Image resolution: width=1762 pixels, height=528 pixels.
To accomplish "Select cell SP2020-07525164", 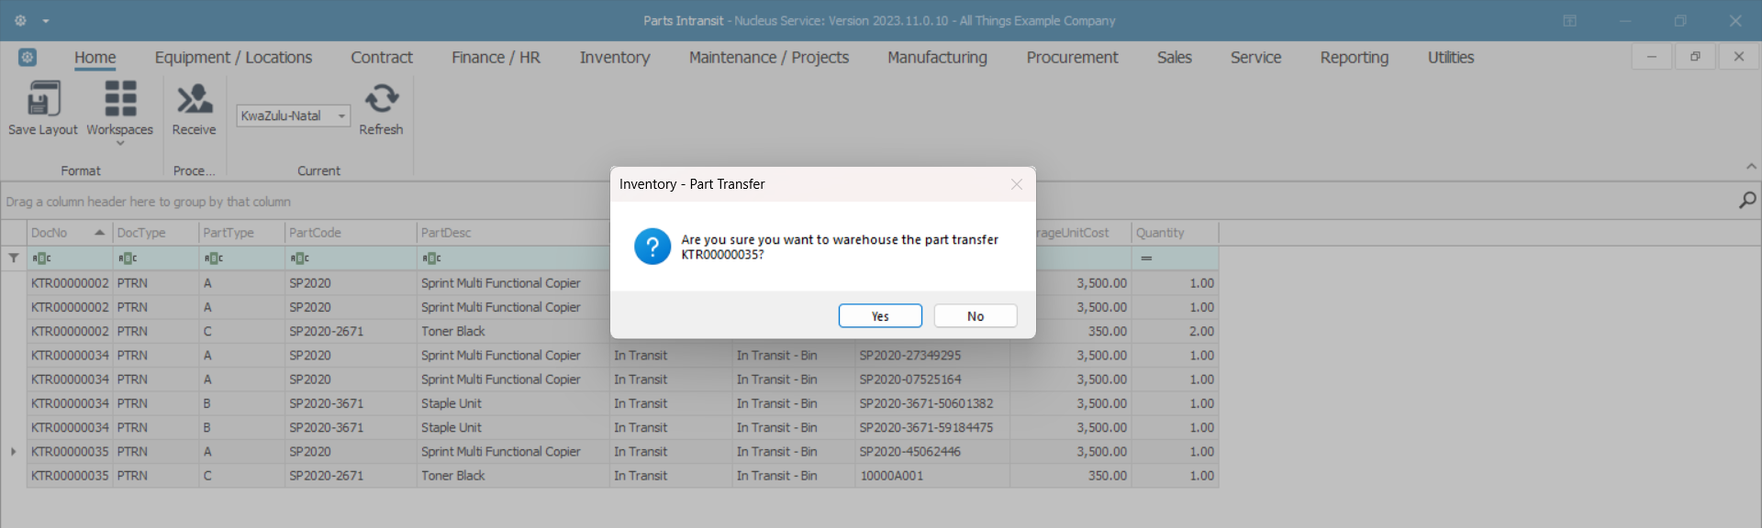I will [x=931, y=379].
